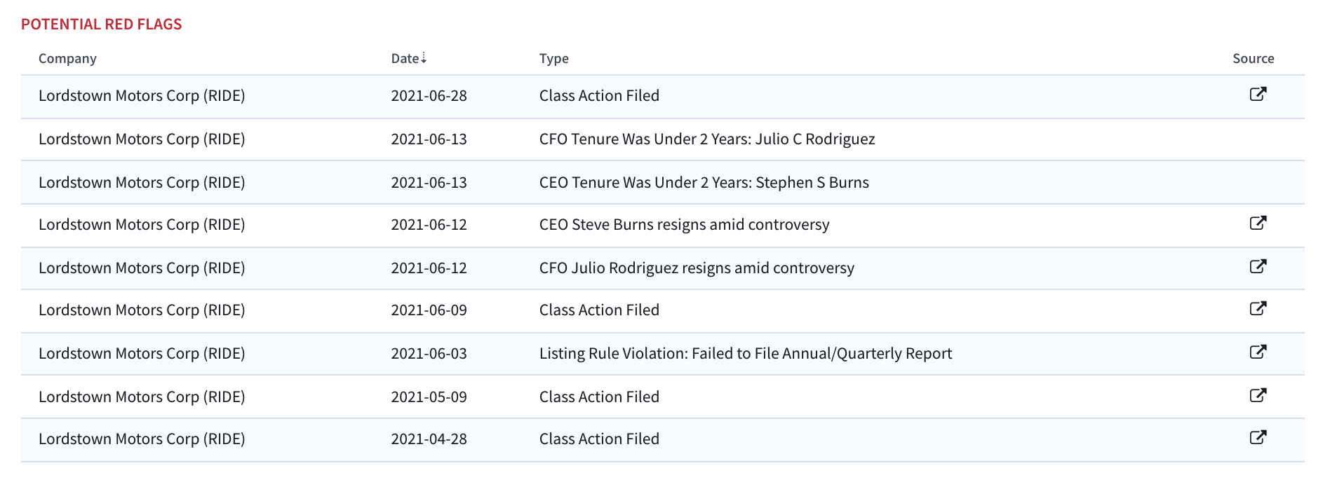Select Lordstown Motors Corp in the last row
The width and height of the screenshot is (1330, 489).
tap(142, 439)
